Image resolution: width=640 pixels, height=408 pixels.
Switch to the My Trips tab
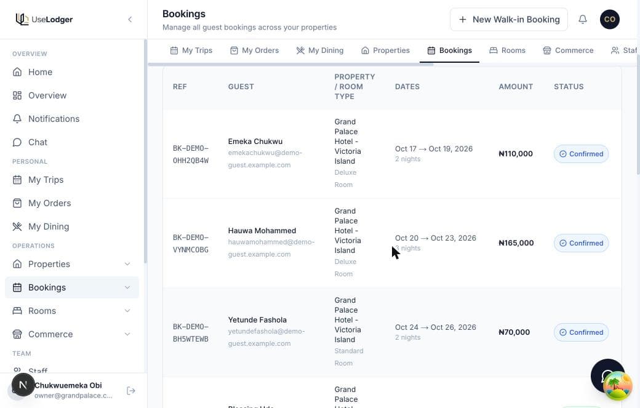pyautogui.click(x=191, y=50)
